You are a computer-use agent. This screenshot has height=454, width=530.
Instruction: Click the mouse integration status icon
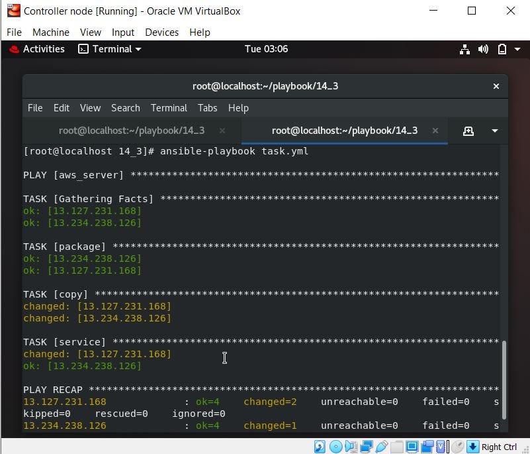pyautogui.click(x=458, y=447)
